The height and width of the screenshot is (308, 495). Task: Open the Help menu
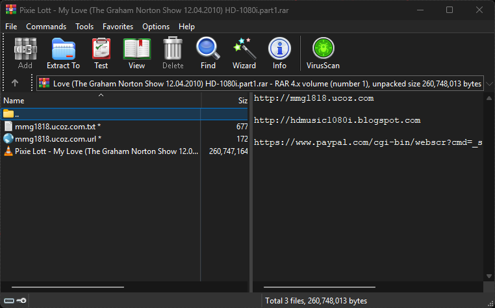click(186, 27)
